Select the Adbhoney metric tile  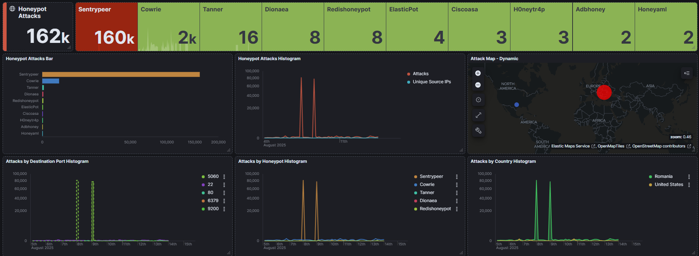604,27
